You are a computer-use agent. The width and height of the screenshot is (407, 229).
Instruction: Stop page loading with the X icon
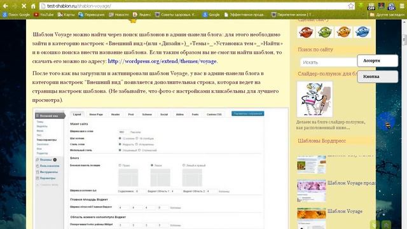(x=24, y=6)
